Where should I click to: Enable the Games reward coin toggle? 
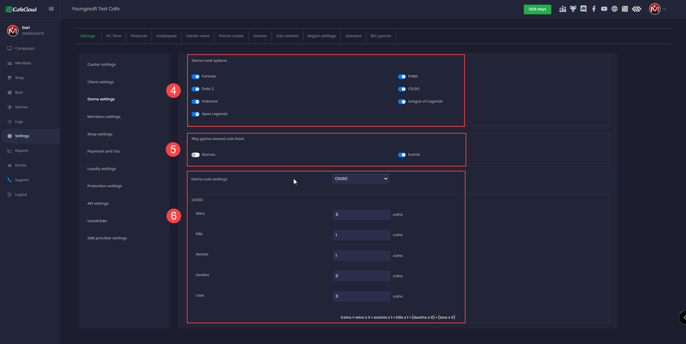click(x=195, y=155)
